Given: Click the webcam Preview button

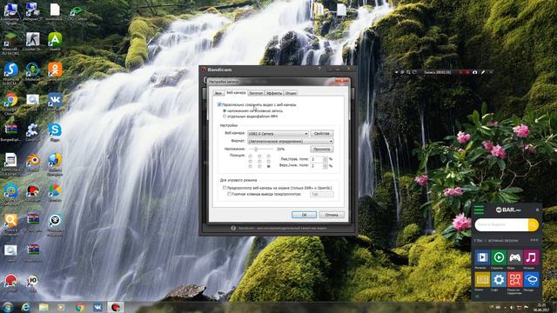Looking at the screenshot, I should [322, 149].
